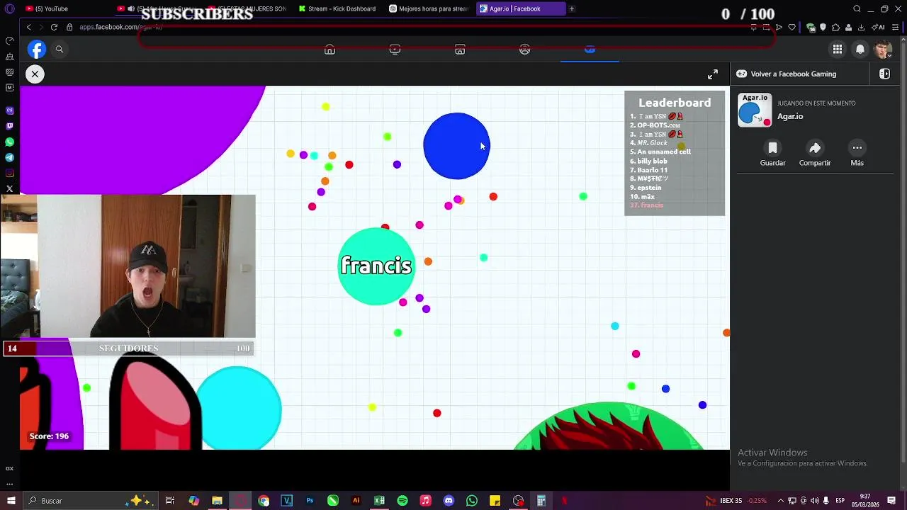
Task: Go to Facebook Home icon
Action: tap(329, 50)
